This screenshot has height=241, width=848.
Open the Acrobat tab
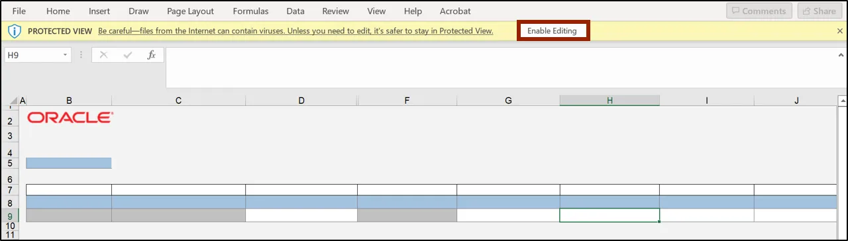tap(454, 11)
